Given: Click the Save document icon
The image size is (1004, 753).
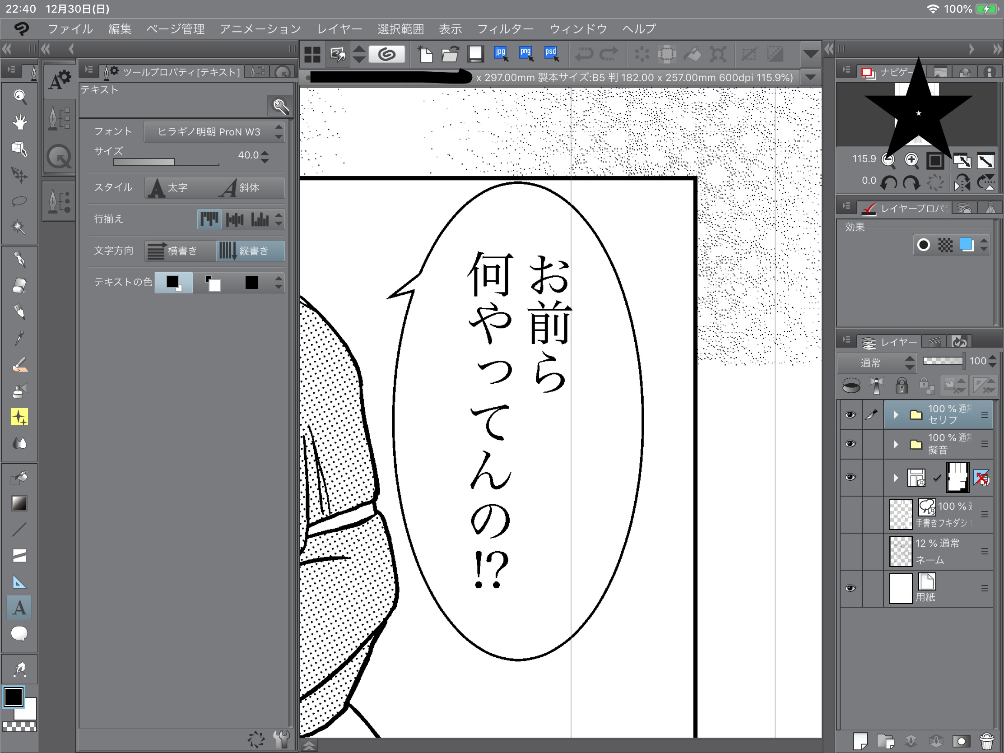Looking at the screenshot, I should click(475, 54).
